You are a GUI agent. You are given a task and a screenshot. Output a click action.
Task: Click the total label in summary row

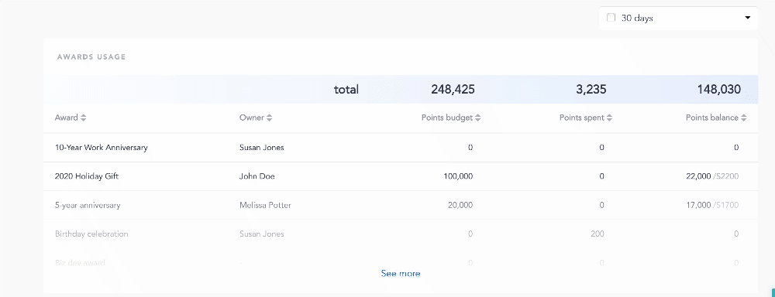346,89
